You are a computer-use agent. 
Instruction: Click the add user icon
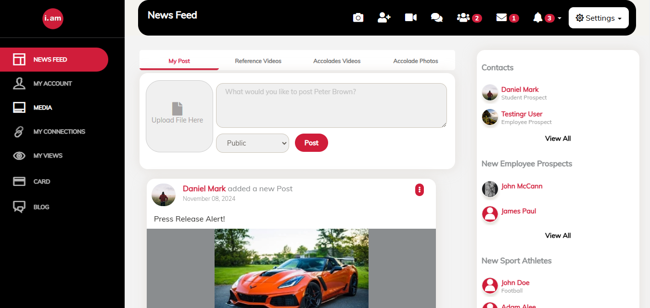(384, 18)
